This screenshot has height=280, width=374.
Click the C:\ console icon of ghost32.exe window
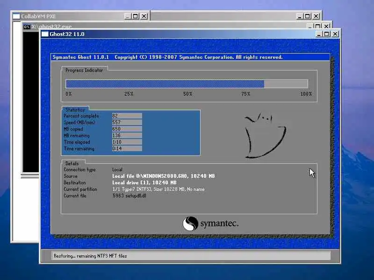(x=27, y=27)
